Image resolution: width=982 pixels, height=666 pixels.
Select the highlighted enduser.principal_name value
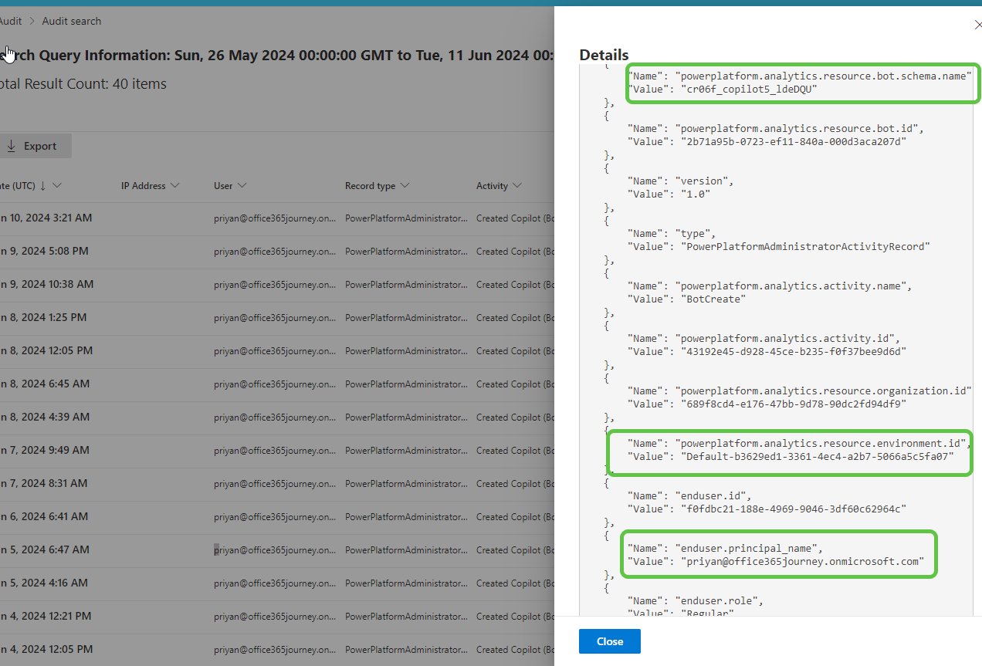[x=778, y=554]
